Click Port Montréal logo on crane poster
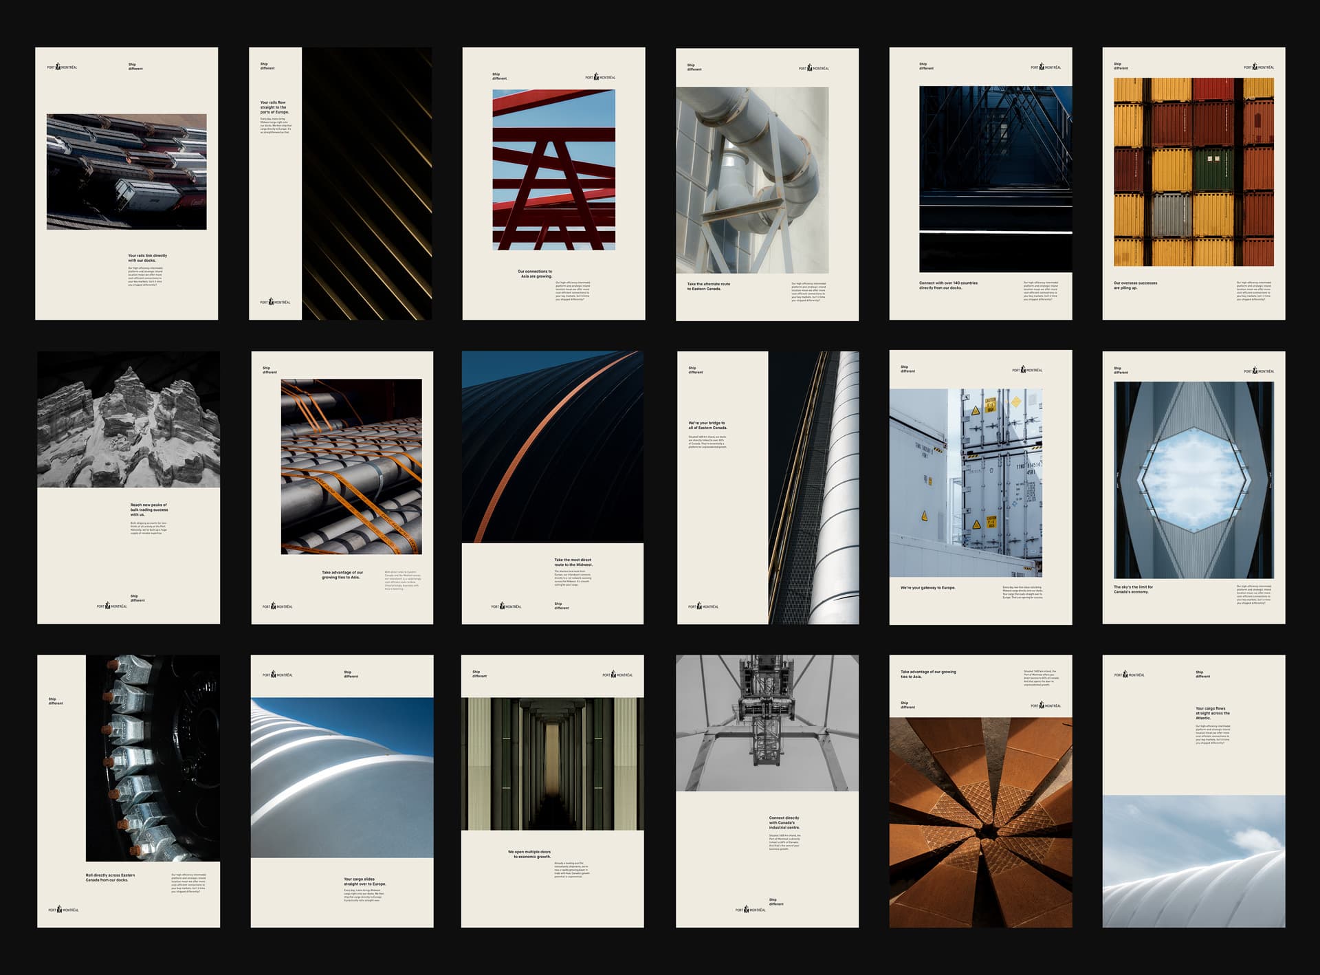Screen dimensions: 1320x975 [750, 910]
